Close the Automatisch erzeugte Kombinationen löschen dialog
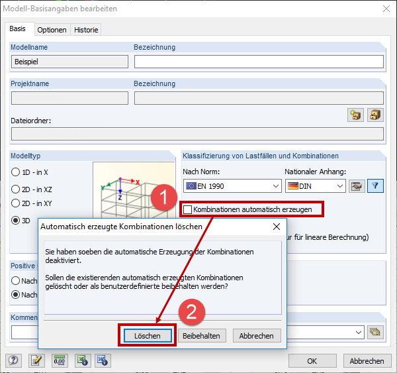The height and width of the screenshot is (373, 397). pyautogui.click(x=277, y=227)
